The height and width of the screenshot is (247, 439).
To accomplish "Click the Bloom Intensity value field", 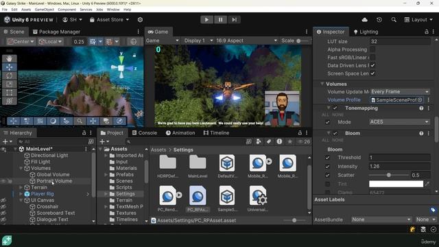I will pos(399,166).
